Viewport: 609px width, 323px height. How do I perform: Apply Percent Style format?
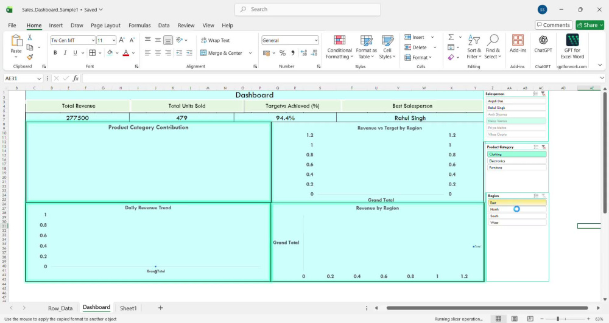[283, 53]
